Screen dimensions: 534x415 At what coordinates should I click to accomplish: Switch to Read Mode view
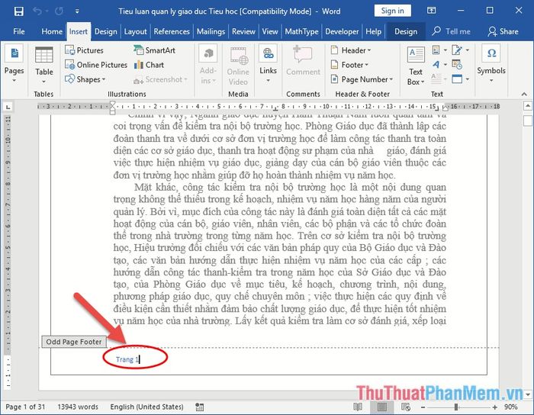[358, 407]
